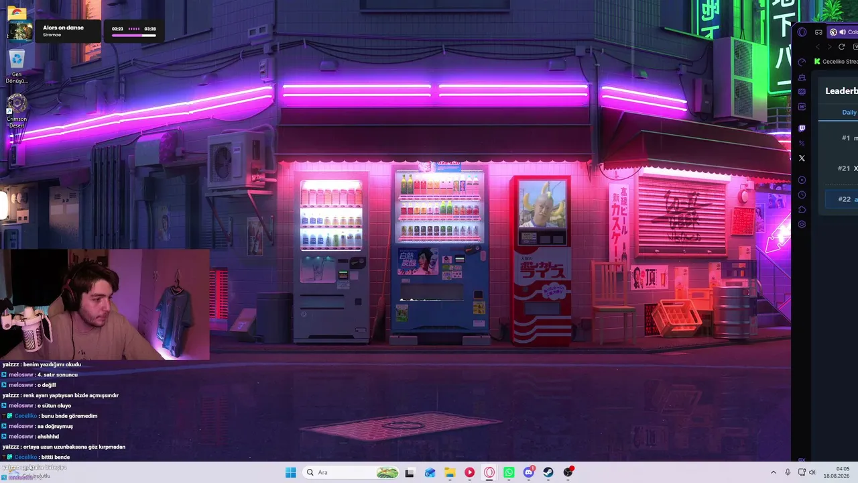Click the #21 leaderboard row
Viewport: 858px width, 483px height.
click(842, 168)
